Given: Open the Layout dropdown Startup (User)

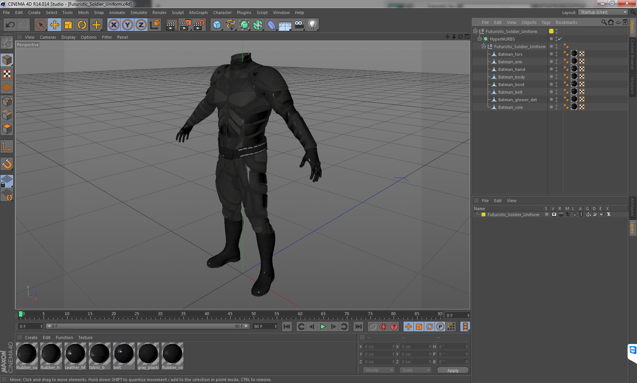Looking at the screenshot, I should tap(604, 12).
